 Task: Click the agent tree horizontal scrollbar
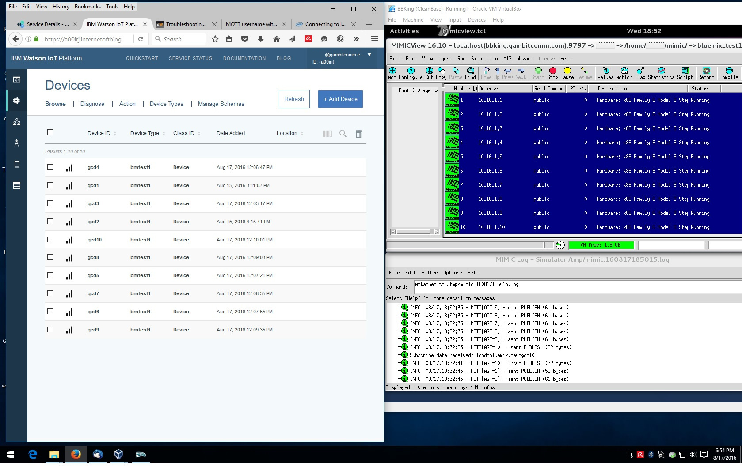(414, 232)
